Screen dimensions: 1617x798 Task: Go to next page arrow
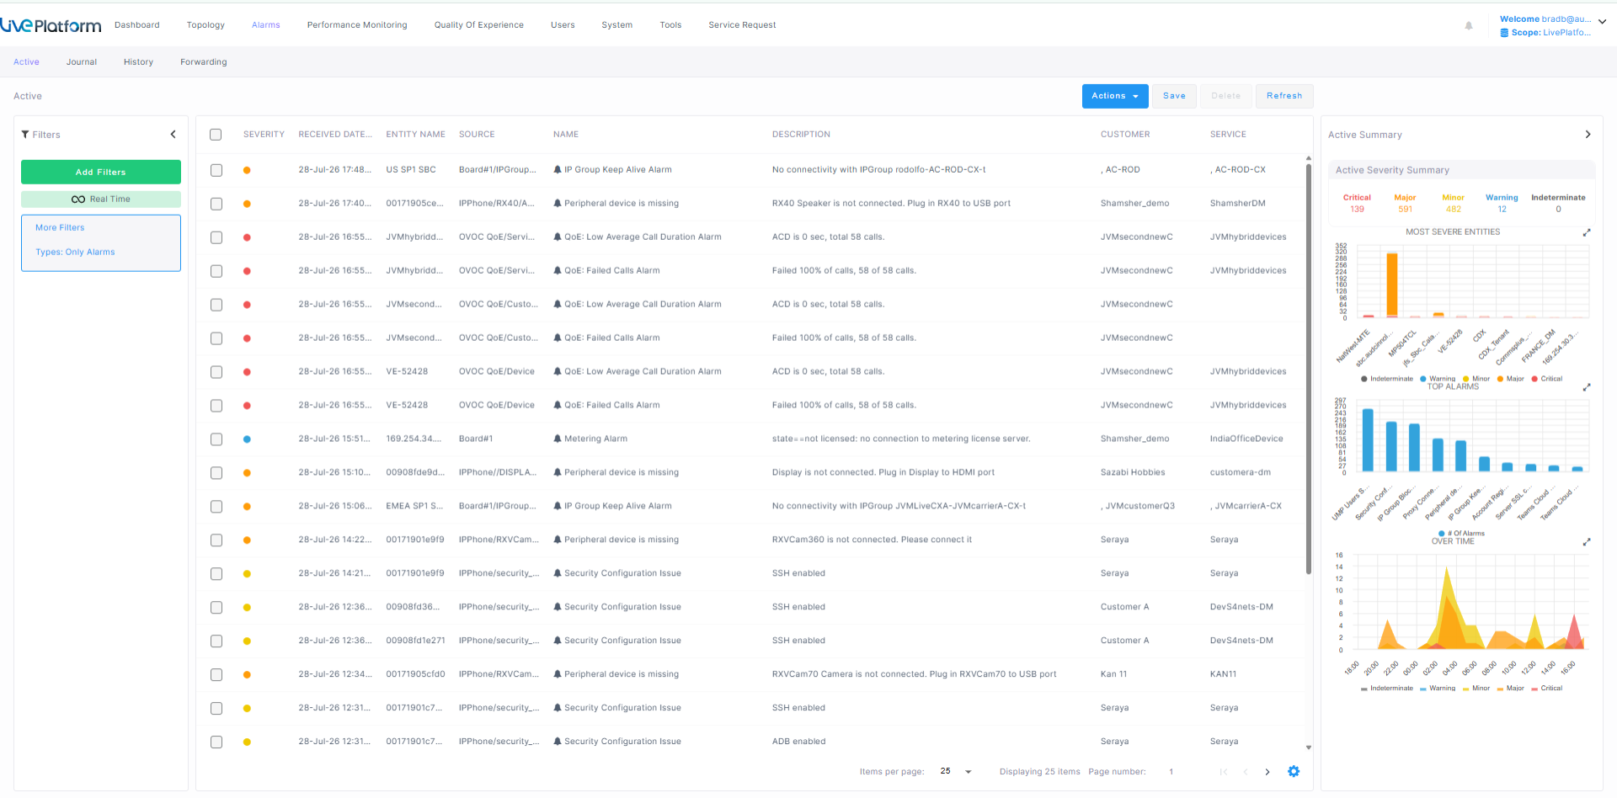(1267, 772)
